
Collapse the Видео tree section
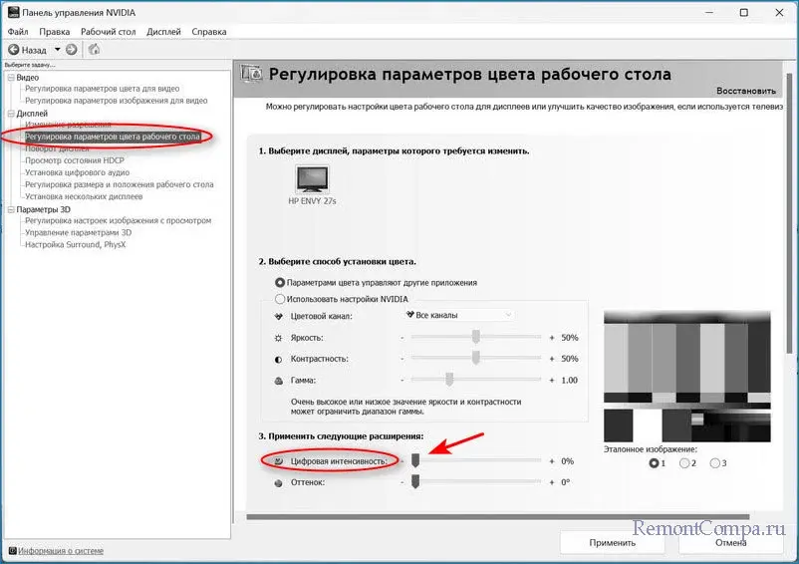10,78
